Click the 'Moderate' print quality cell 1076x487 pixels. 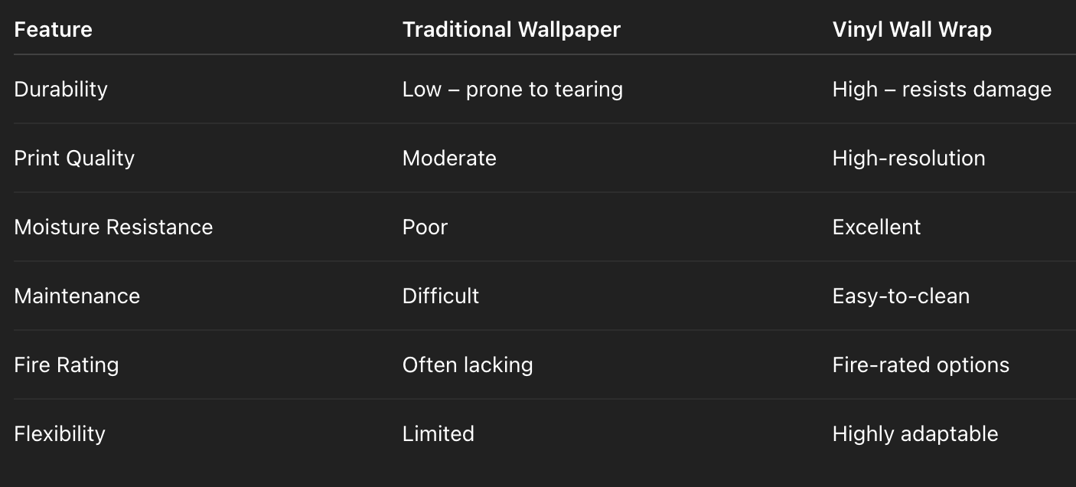tap(449, 158)
